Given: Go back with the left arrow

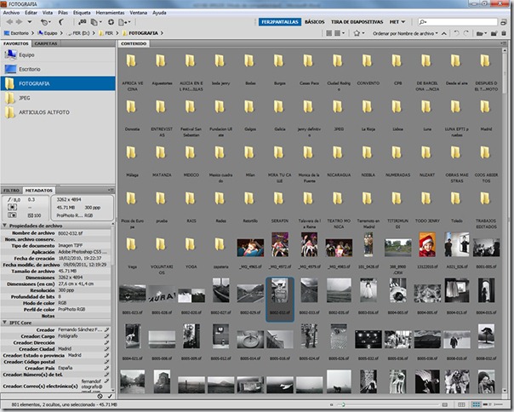Looking at the screenshot, I should 9,22.
